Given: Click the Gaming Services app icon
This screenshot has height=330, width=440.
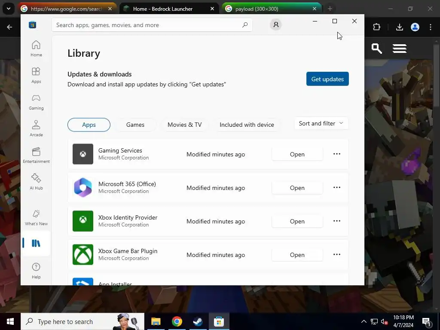Looking at the screenshot, I should (x=83, y=154).
